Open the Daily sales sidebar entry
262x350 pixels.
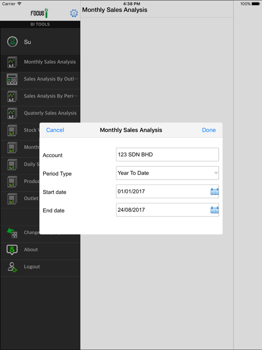point(20,165)
